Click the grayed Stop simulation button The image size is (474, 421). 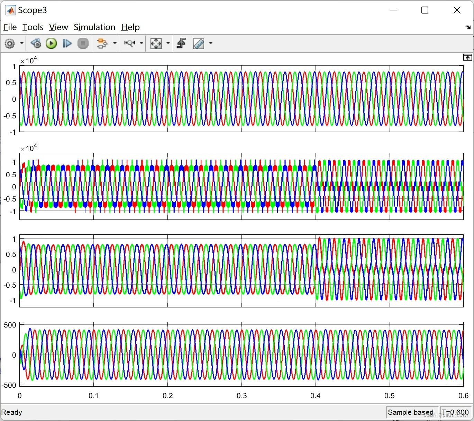click(x=83, y=44)
